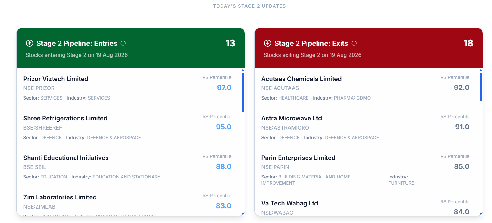Click RS Percentile value 95.0

224,127
